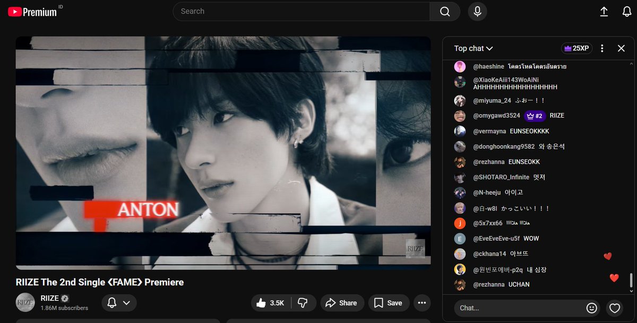Click the 1.86M subscribers text
The height and width of the screenshot is (323, 637).
(x=64, y=308)
